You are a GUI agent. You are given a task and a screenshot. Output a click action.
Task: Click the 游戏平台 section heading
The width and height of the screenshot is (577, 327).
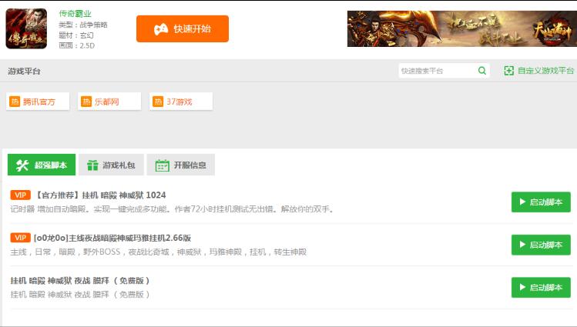25,71
